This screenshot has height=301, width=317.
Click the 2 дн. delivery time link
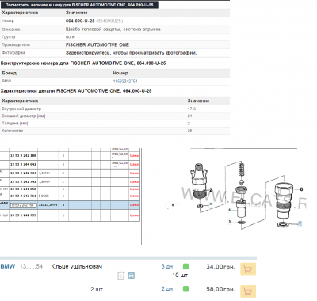tap(168, 289)
